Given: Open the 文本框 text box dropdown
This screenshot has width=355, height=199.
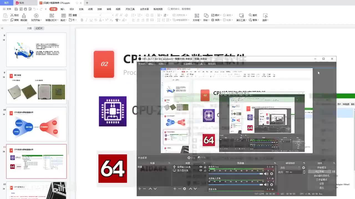Looking at the screenshot, I should [x=197, y=20].
